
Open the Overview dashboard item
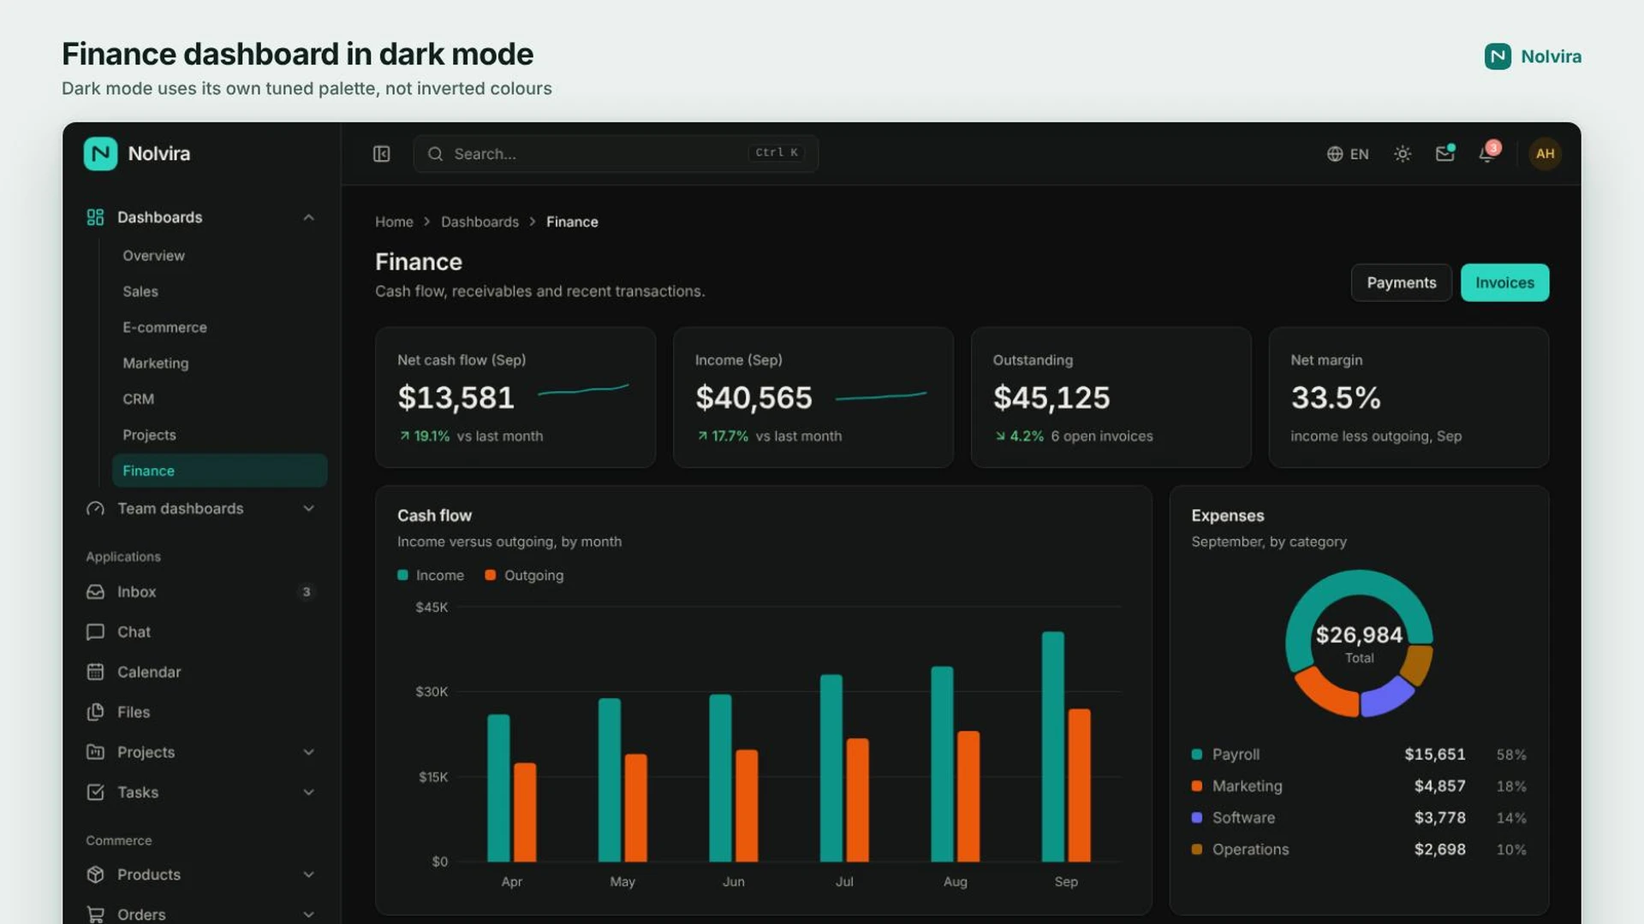point(219,256)
